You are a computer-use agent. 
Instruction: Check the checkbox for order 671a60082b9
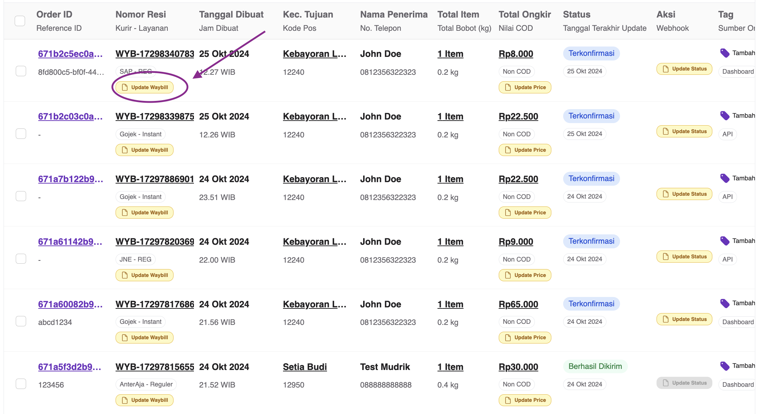21,321
